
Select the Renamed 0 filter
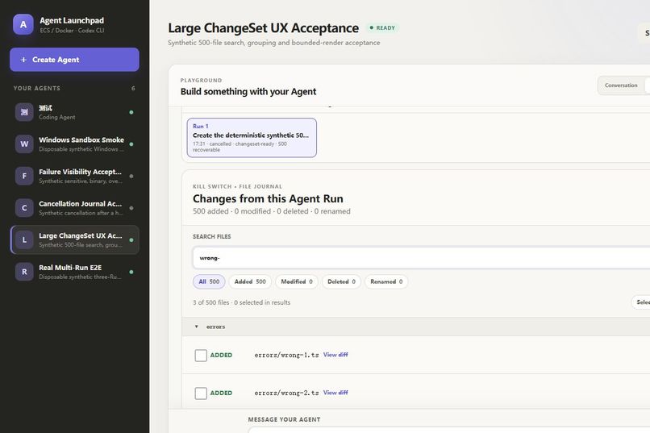coord(386,281)
